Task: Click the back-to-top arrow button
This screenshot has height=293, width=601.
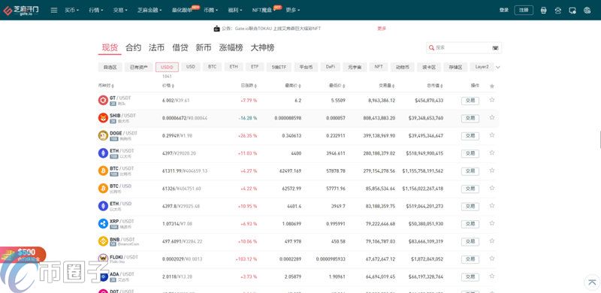Action: click(592, 282)
